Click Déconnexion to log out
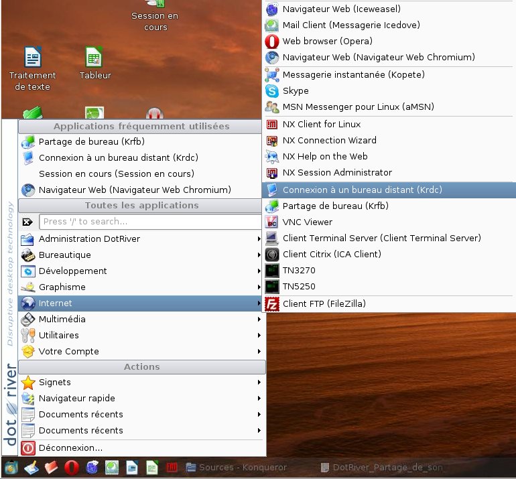Screen dimensions: 516x479 [70, 448]
